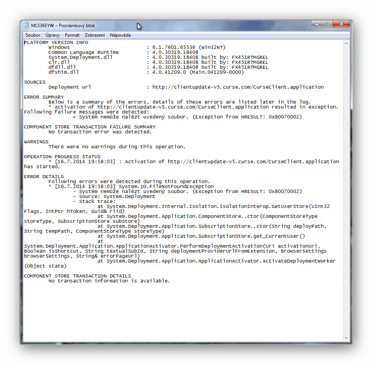Open the Soubor menu

[33, 35]
